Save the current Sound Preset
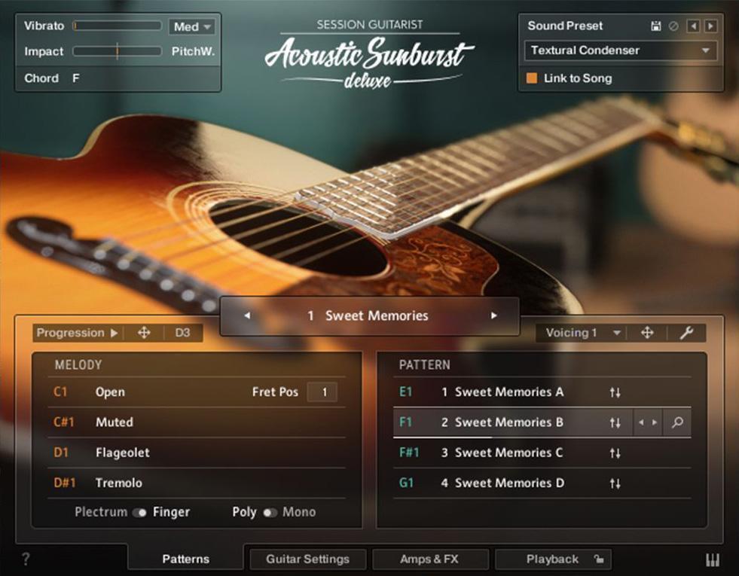The width and height of the screenshot is (739, 576). click(x=655, y=26)
